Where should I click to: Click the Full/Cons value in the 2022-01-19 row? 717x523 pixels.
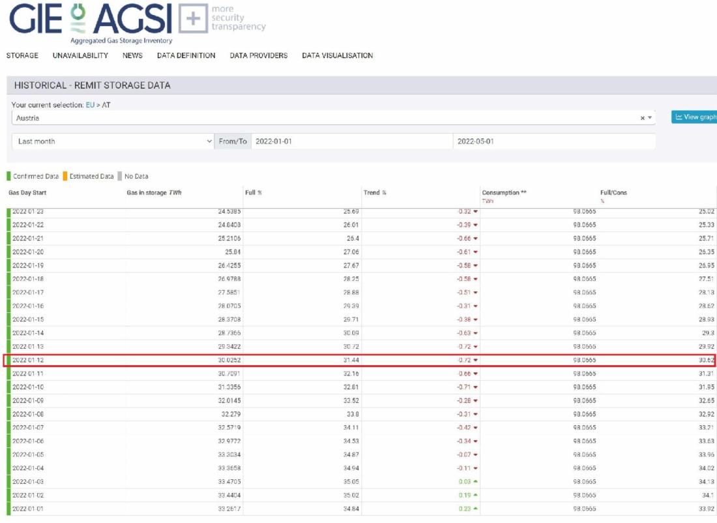point(707,265)
